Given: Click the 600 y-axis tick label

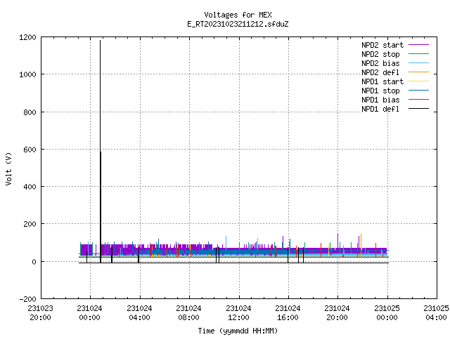Looking at the screenshot, I should point(30,150).
